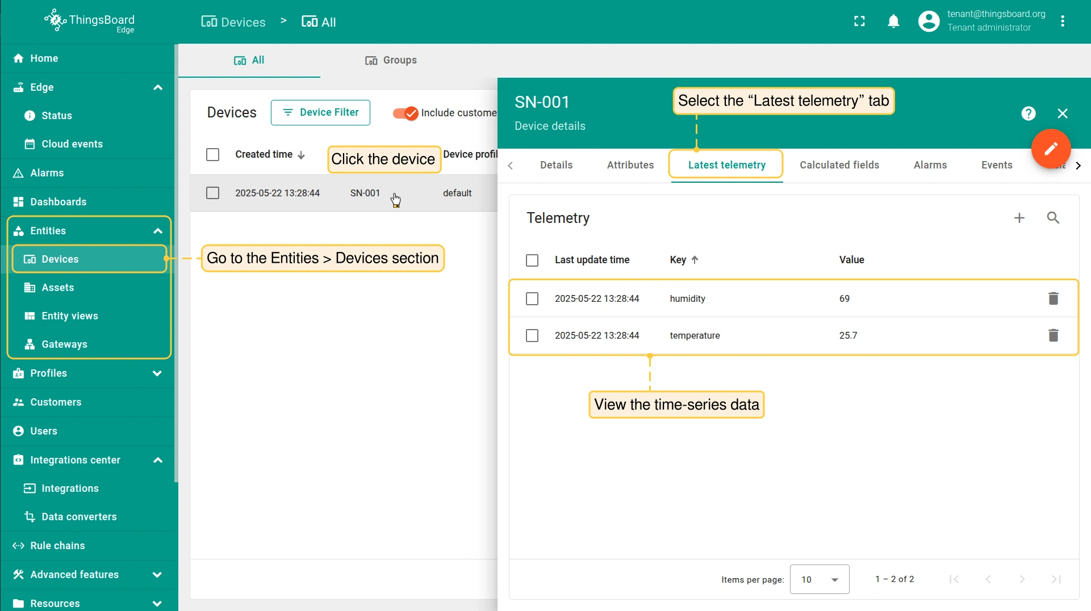This screenshot has height=611, width=1091.
Task: Open the Groups tab
Action: click(391, 60)
